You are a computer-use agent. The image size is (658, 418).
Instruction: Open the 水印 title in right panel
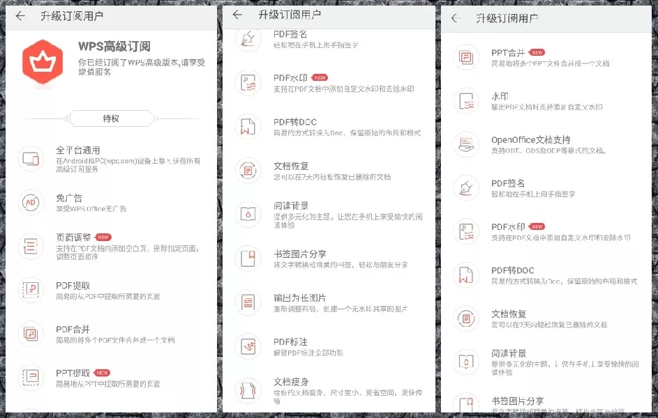point(500,96)
